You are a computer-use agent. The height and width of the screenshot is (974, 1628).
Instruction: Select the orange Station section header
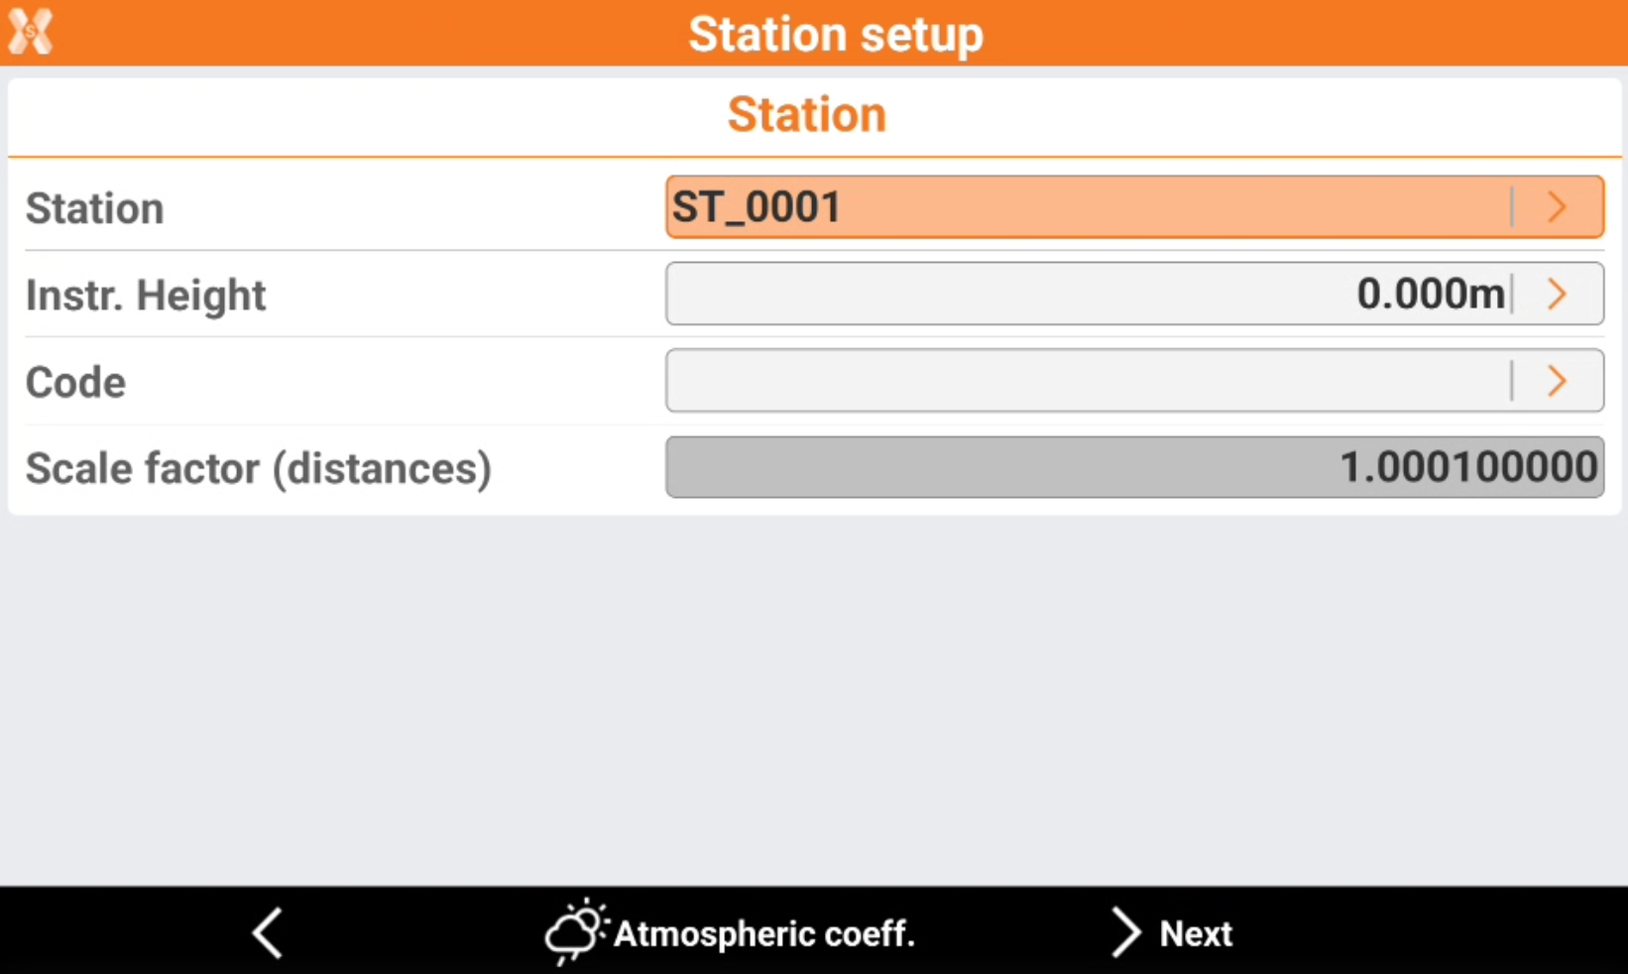pos(806,115)
